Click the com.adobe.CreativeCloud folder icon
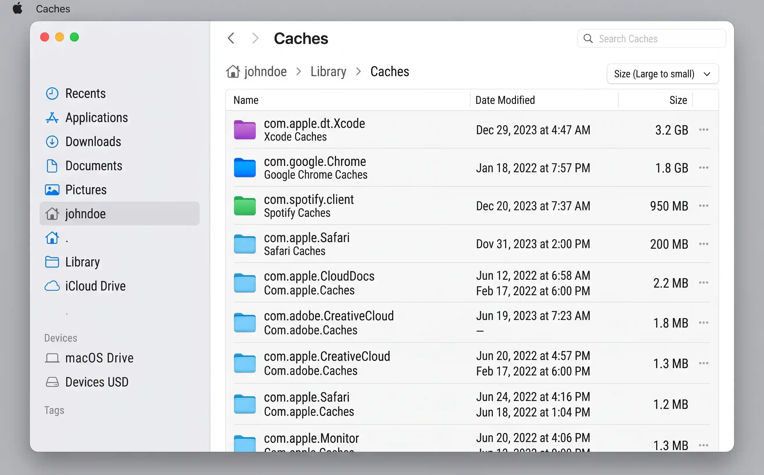The image size is (764, 475). [245, 323]
